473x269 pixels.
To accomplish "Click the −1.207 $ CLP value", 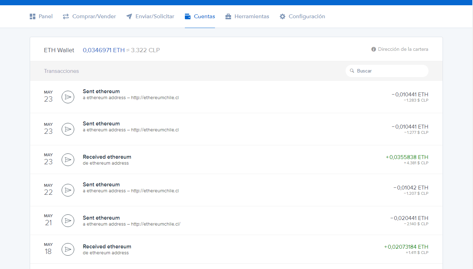I will (416, 193).
